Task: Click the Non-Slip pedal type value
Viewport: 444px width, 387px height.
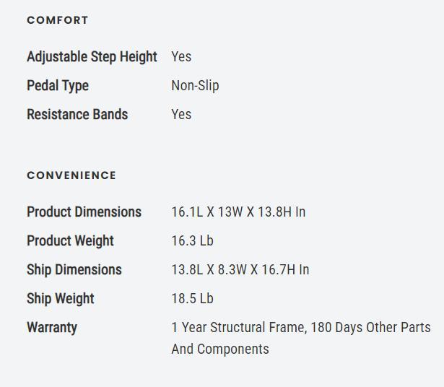Action: (x=195, y=85)
